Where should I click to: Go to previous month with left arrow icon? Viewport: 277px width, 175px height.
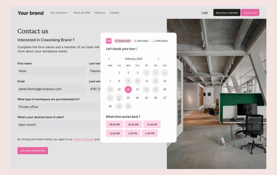[109, 59]
